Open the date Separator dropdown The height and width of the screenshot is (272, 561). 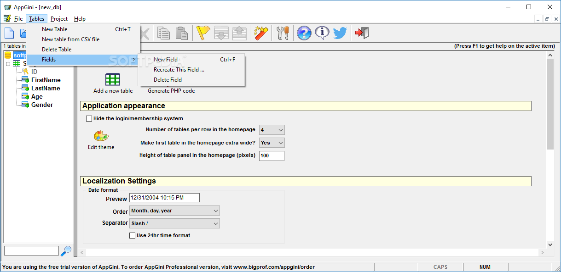(x=175, y=223)
